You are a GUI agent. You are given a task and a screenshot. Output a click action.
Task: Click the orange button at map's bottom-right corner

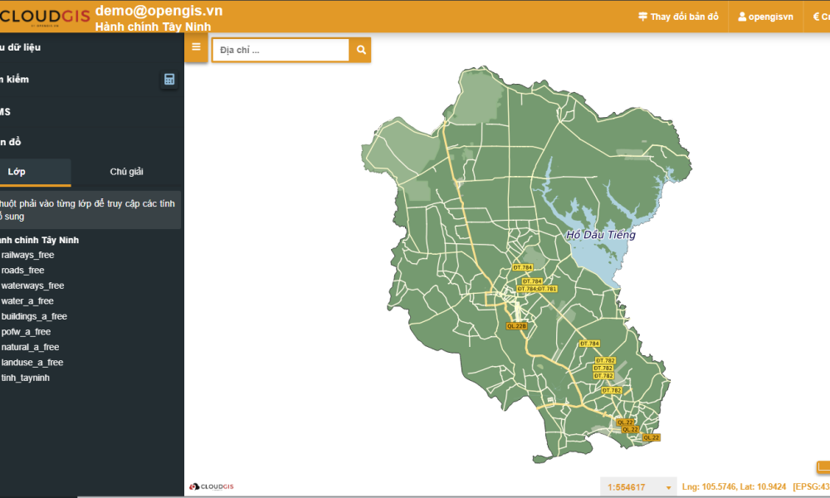pos(823,467)
